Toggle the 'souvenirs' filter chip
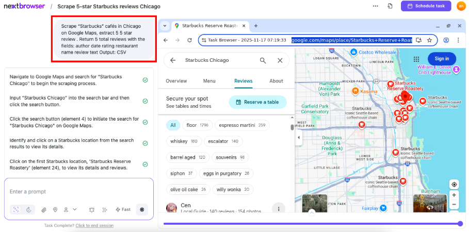Image resolution: width=469 pixels, height=232 pixels. [x=230, y=157]
